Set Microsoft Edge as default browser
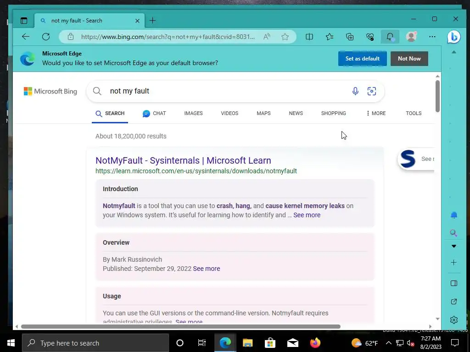Viewport: 470px width, 352px height. pos(363,59)
